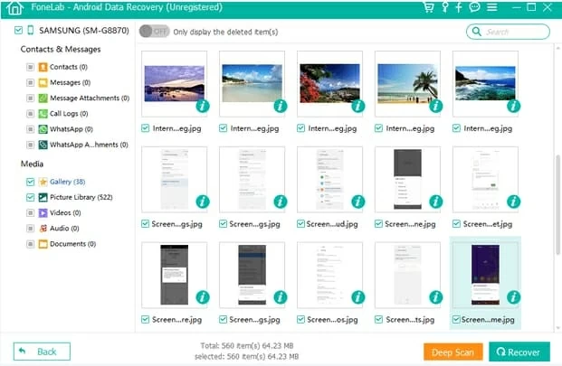Show info for first sunset photo

point(202,106)
